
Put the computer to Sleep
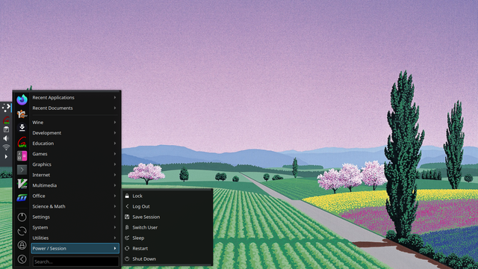pos(167,238)
